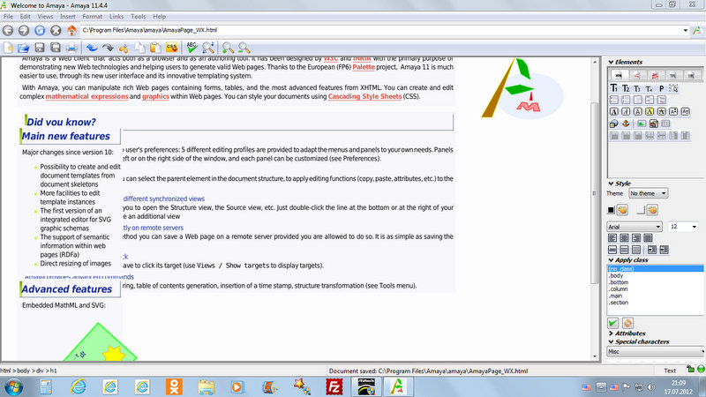Refresh the class list with the orange icon
This screenshot has height=397, width=706.
[x=627, y=323]
